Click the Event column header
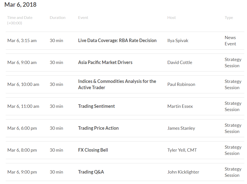 coord(83,18)
